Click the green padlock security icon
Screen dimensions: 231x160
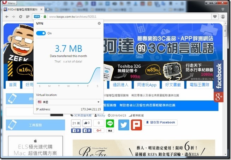click(45, 17)
